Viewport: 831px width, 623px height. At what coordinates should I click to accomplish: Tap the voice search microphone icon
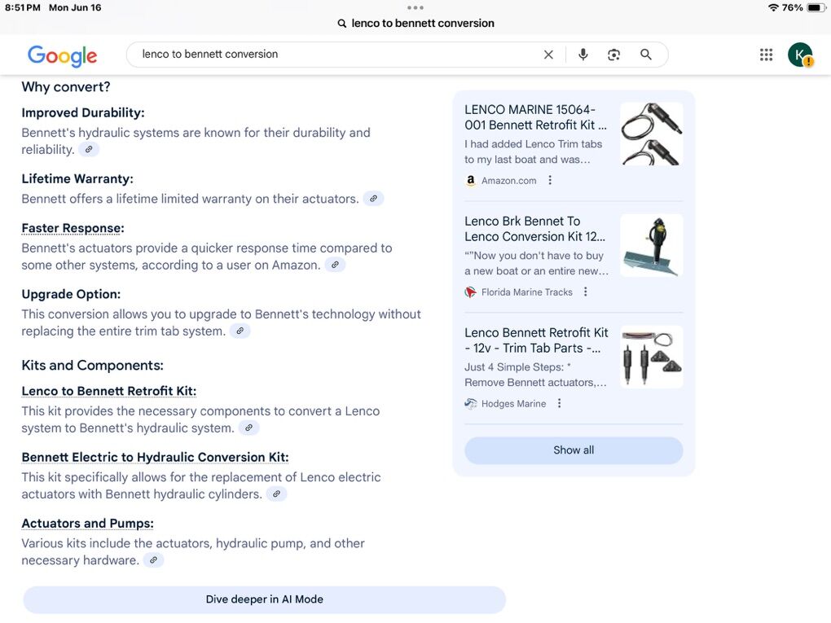tap(583, 55)
